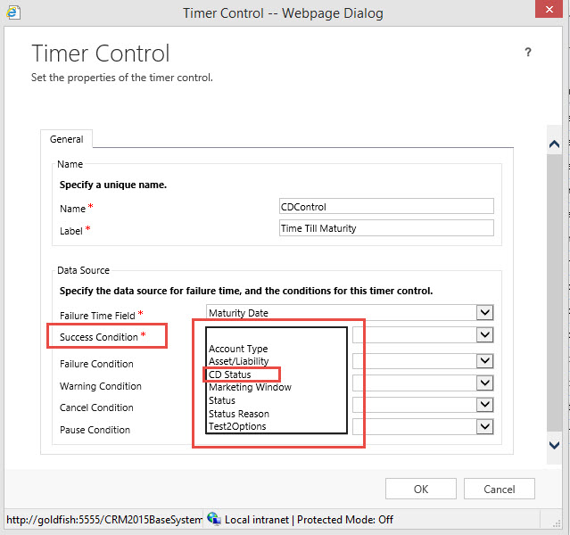Viewport: 570px width, 535px height.
Task: Choose Account Type in the dropdown list
Action: click(238, 349)
